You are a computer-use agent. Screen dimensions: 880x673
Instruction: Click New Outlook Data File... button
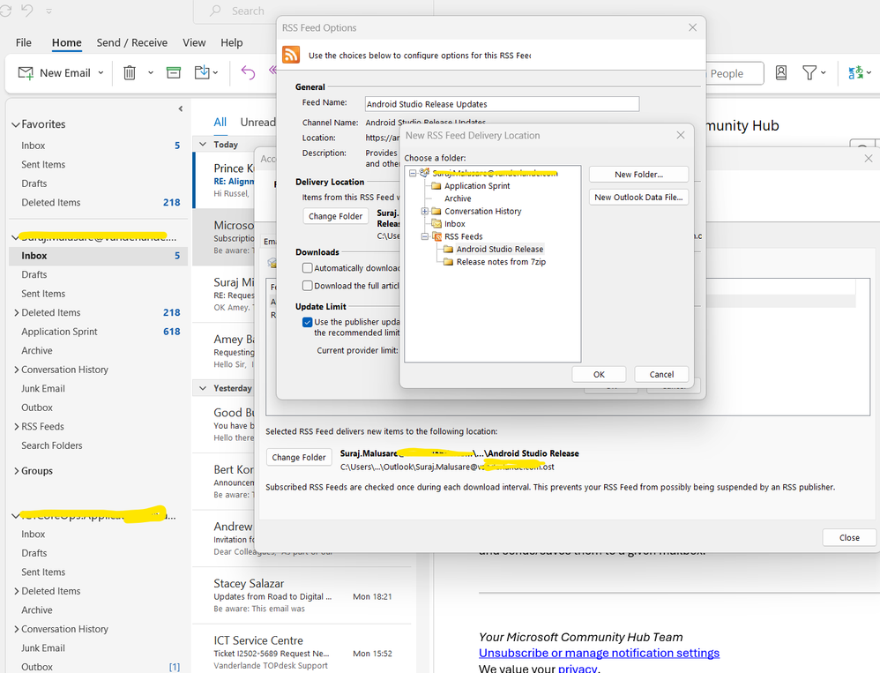pyautogui.click(x=638, y=197)
